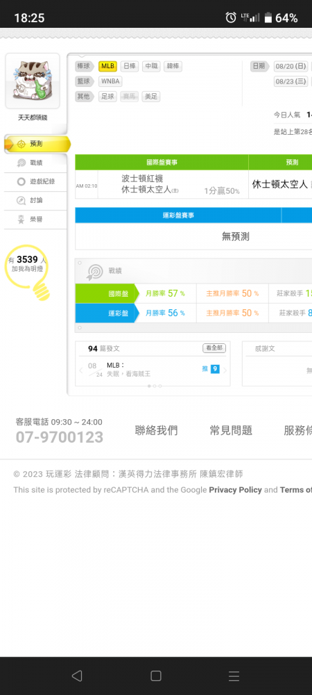Open the 預測 target icon in sidebar
The image size is (312, 695).
pos(21,144)
